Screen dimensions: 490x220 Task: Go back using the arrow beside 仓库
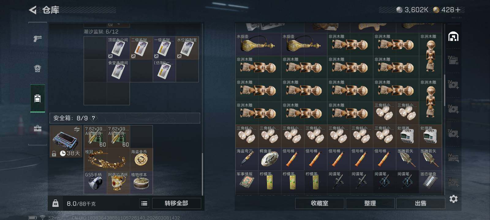tap(32, 10)
